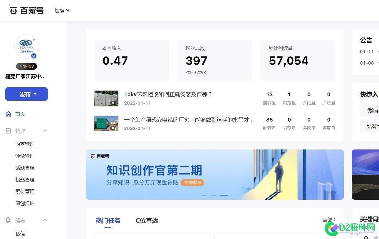Click the blue V verification badge
This screenshot has width=379, height=239.
[34, 56]
